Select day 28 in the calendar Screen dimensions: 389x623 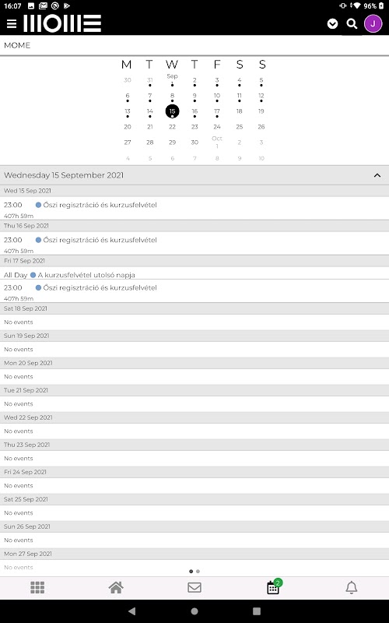tap(149, 143)
